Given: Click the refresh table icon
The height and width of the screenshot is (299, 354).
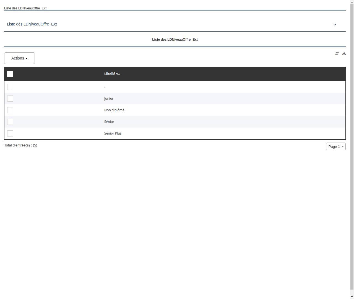Looking at the screenshot, I should coord(337,53).
